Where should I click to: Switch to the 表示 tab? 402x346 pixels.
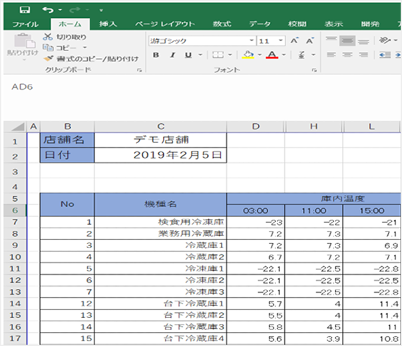(x=333, y=24)
